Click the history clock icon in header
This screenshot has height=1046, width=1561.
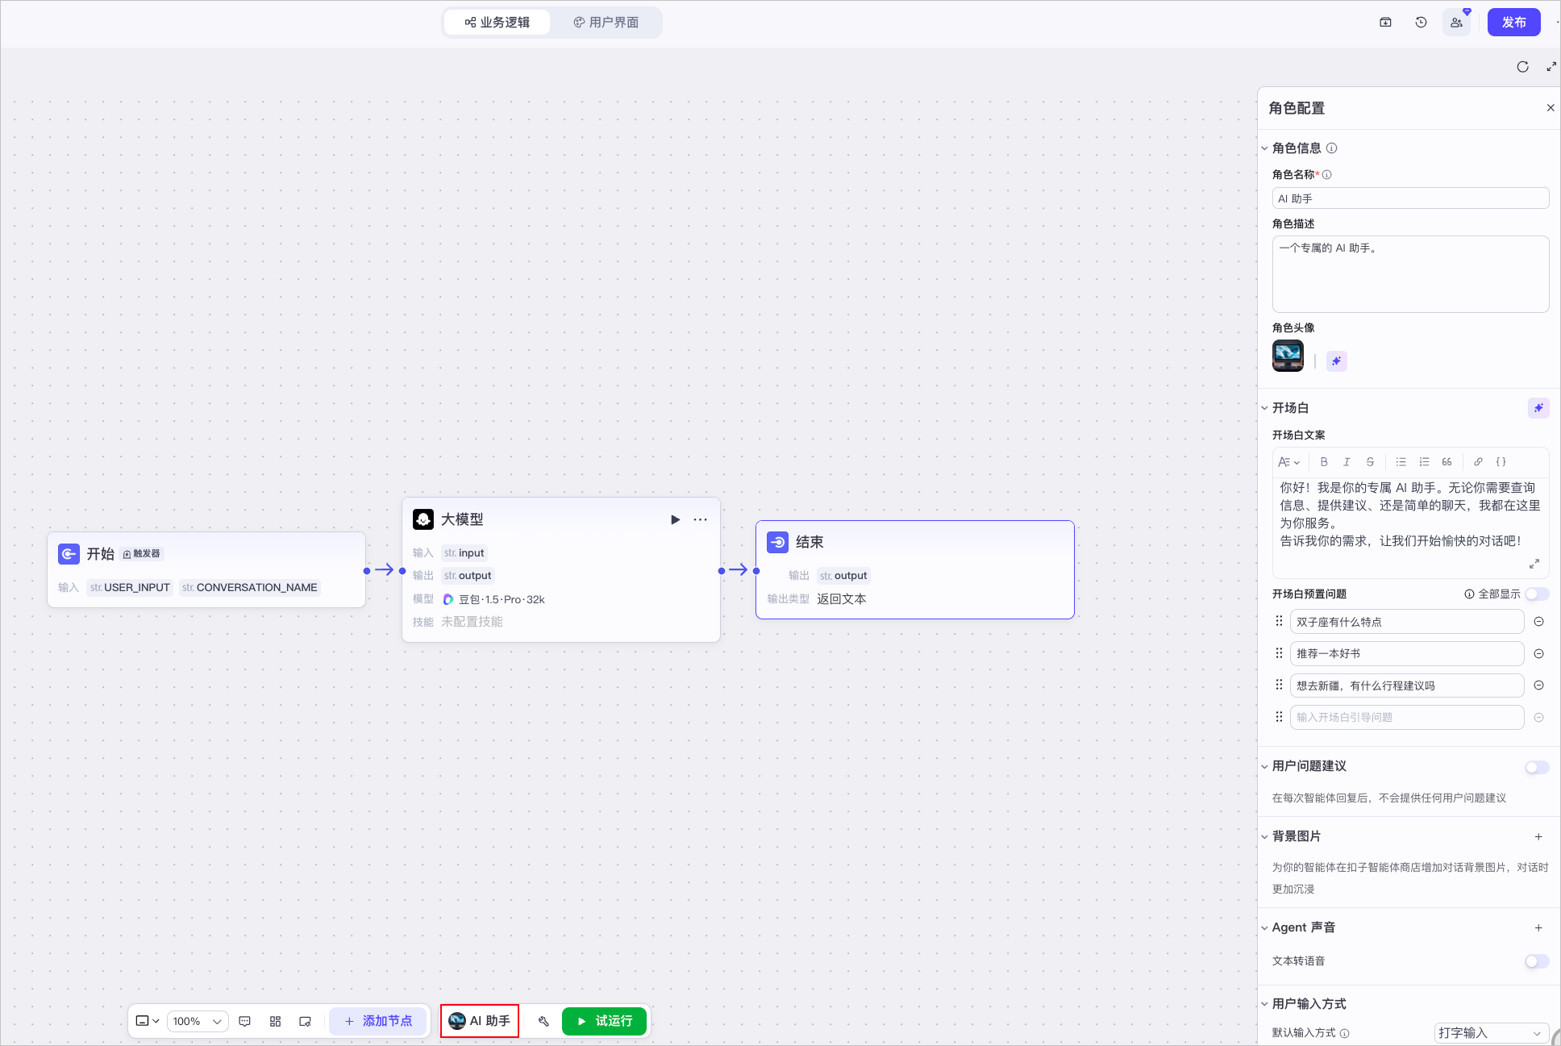1421,23
